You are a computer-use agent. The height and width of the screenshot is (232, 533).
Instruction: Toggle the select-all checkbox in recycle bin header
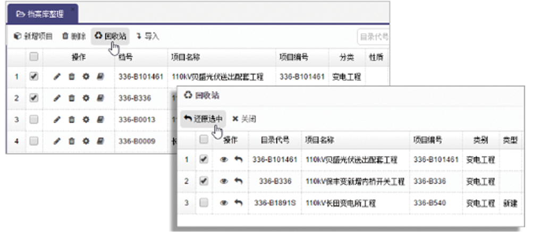pyautogui.click(x=203, y=140)
